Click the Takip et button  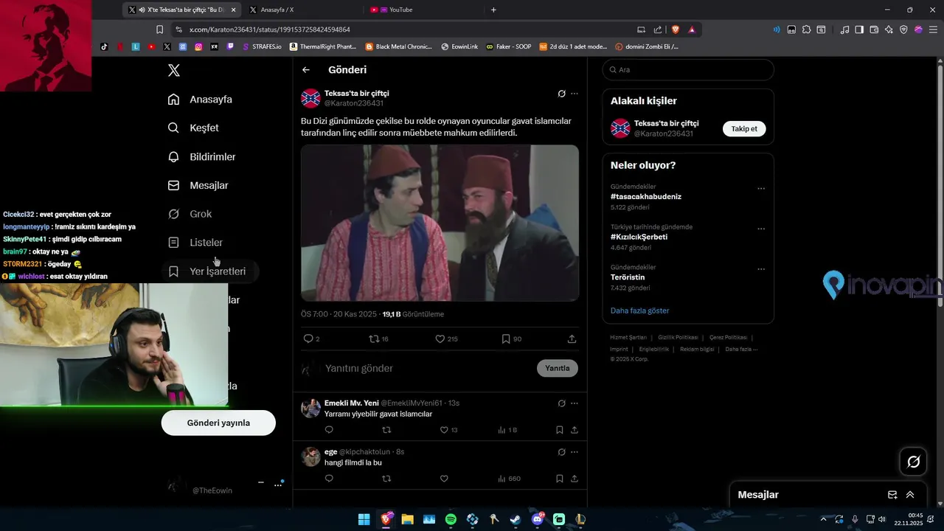[x=744, y=128]
